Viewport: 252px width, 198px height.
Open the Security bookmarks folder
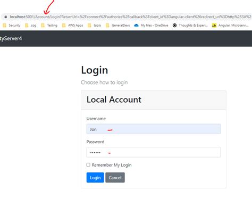pos(12,26)
